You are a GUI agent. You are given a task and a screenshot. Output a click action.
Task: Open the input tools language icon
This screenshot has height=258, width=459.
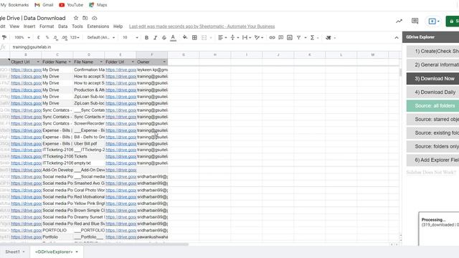[328, 37]
